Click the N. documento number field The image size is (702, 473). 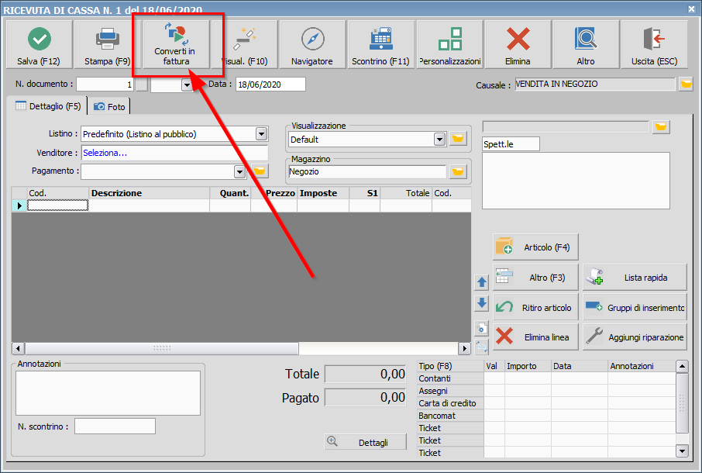tap(105, 85)
